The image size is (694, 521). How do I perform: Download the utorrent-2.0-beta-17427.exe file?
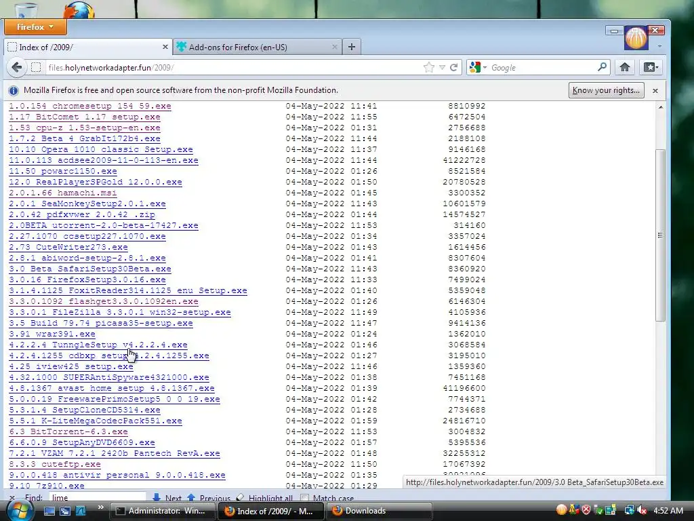tap(104, 225)
